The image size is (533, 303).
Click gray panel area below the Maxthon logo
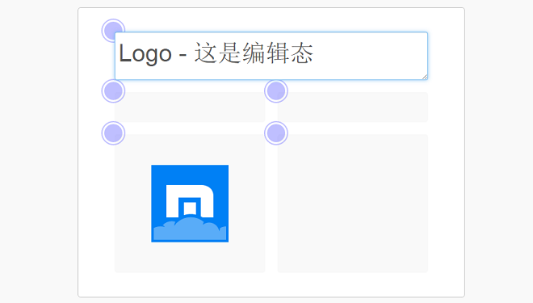pos(190,258)
